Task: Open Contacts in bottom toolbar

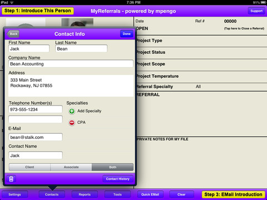Action: (x=52, y=194)
